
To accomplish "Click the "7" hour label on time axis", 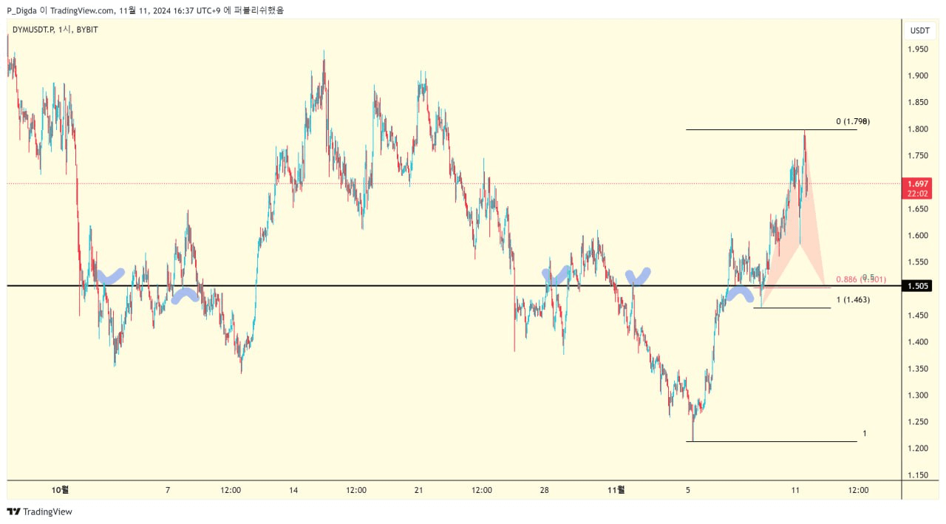I will click(x=168, y=490).
